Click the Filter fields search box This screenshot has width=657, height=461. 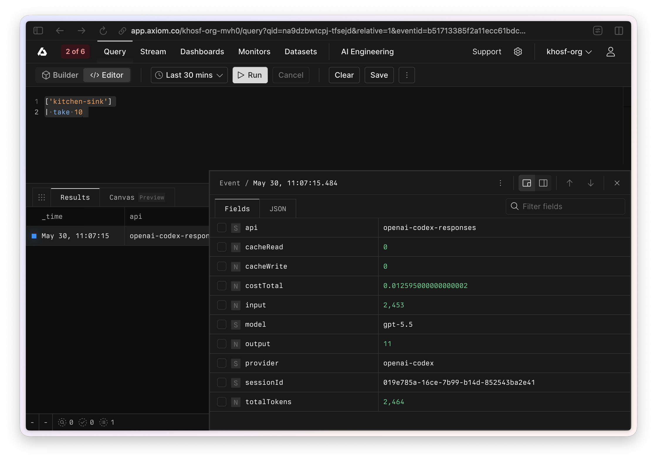(x=565, y=206)
